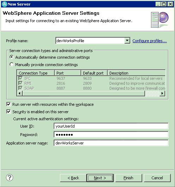The width and height of the screenshot is (175, 187).
Task: Click the Back button
Action: 73,178
